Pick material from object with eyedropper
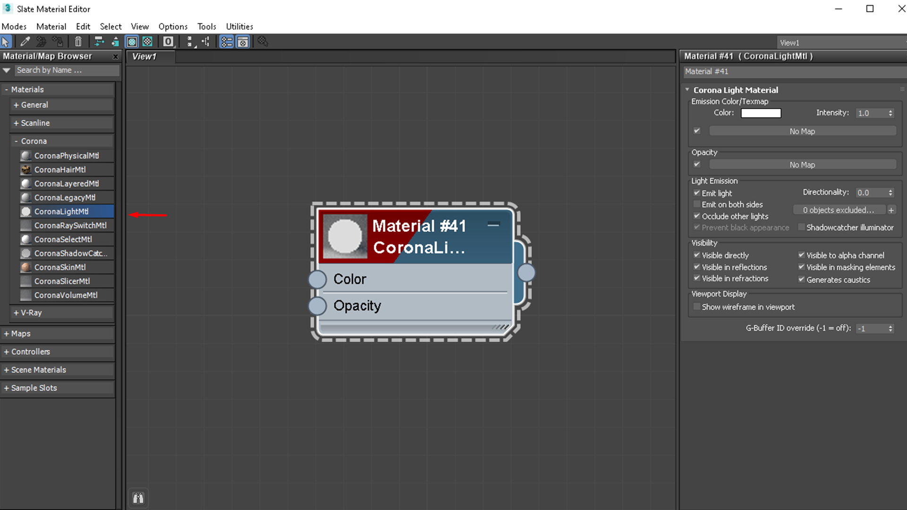The image size is (907, 510). pyautogui.click(x=25, y=42)
